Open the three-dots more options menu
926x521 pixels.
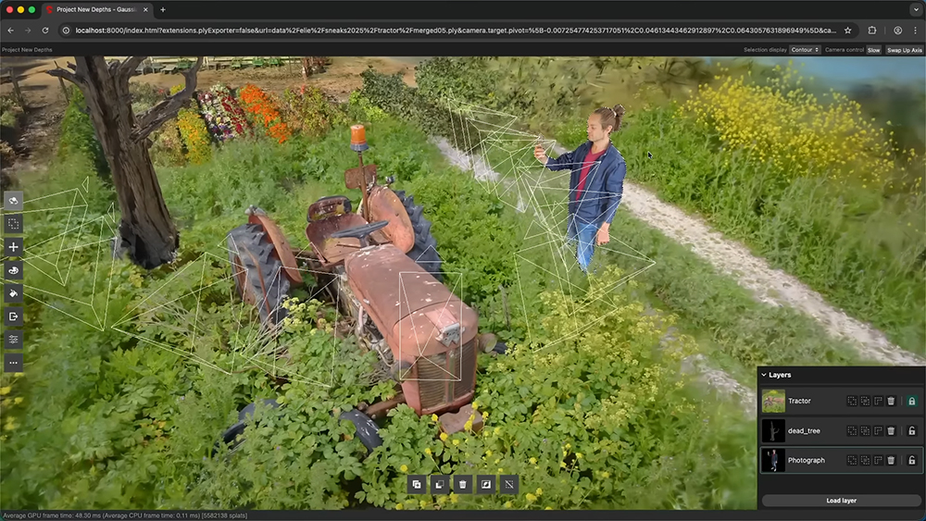[x=14, y=363]
